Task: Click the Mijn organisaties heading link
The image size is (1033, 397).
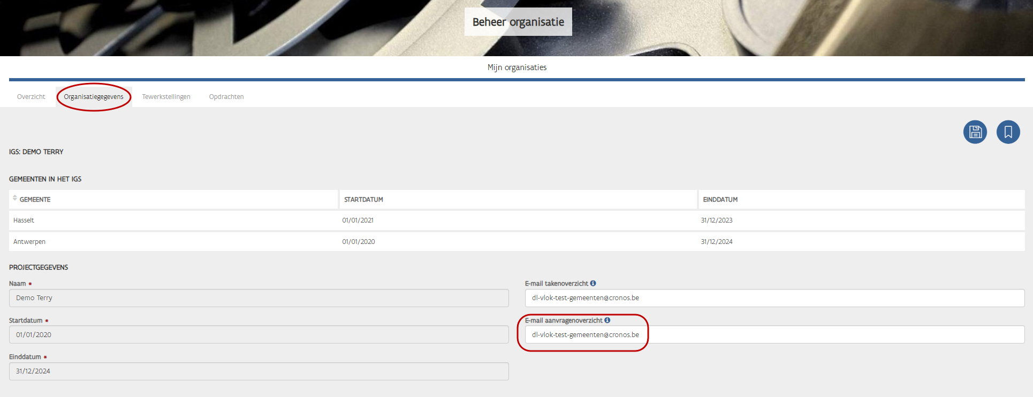Action: (x=516, y=67)
